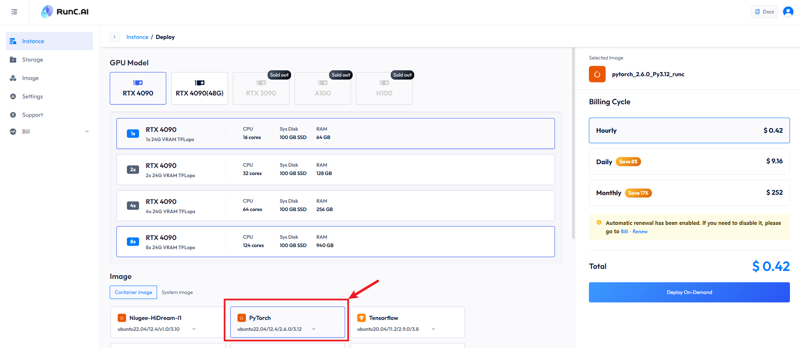The width and height of the screenshot is (800, 348).
Task: Select the sold-out H100 card
Action: tap(384, 88)
